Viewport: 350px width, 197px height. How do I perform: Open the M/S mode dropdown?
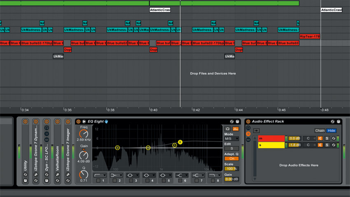[231, 138]
